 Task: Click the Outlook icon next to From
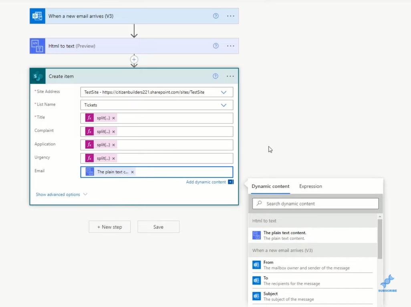pyautogui.click(x=257, y=265)
